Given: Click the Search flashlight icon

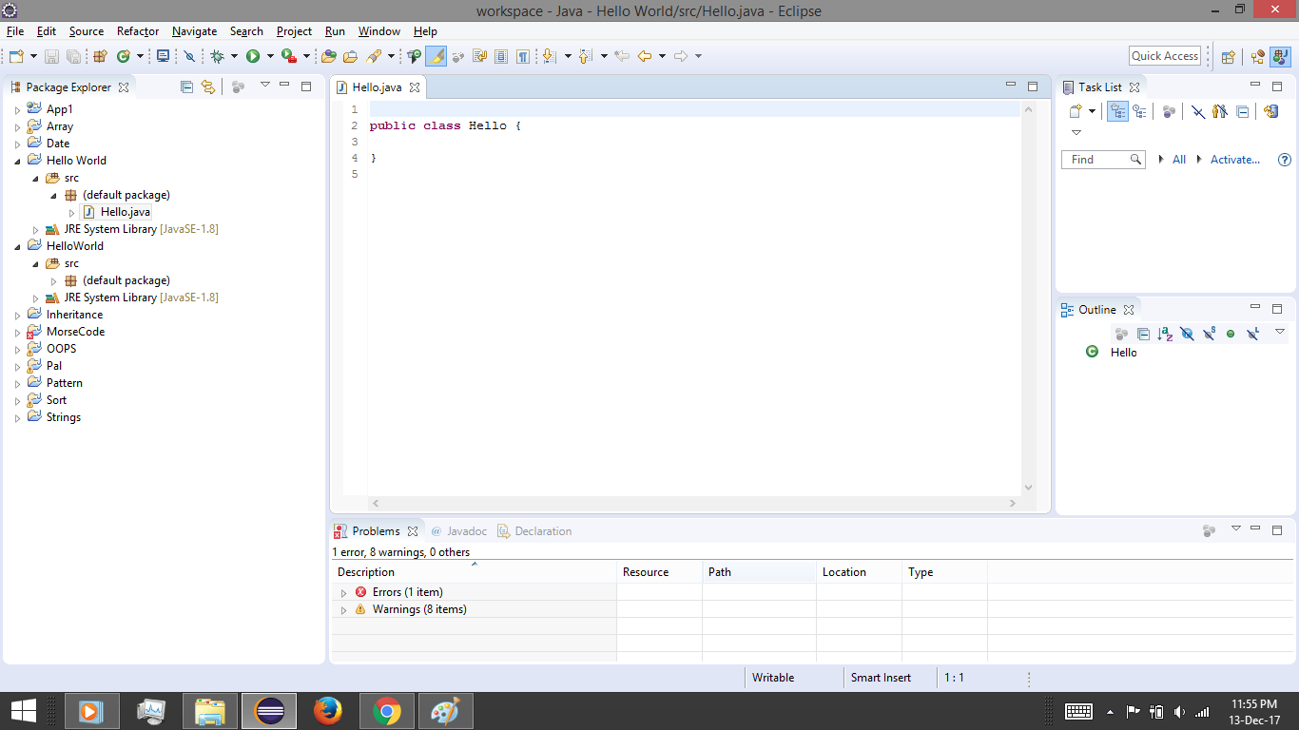Looking at the screenshot, I should [374, 56].
